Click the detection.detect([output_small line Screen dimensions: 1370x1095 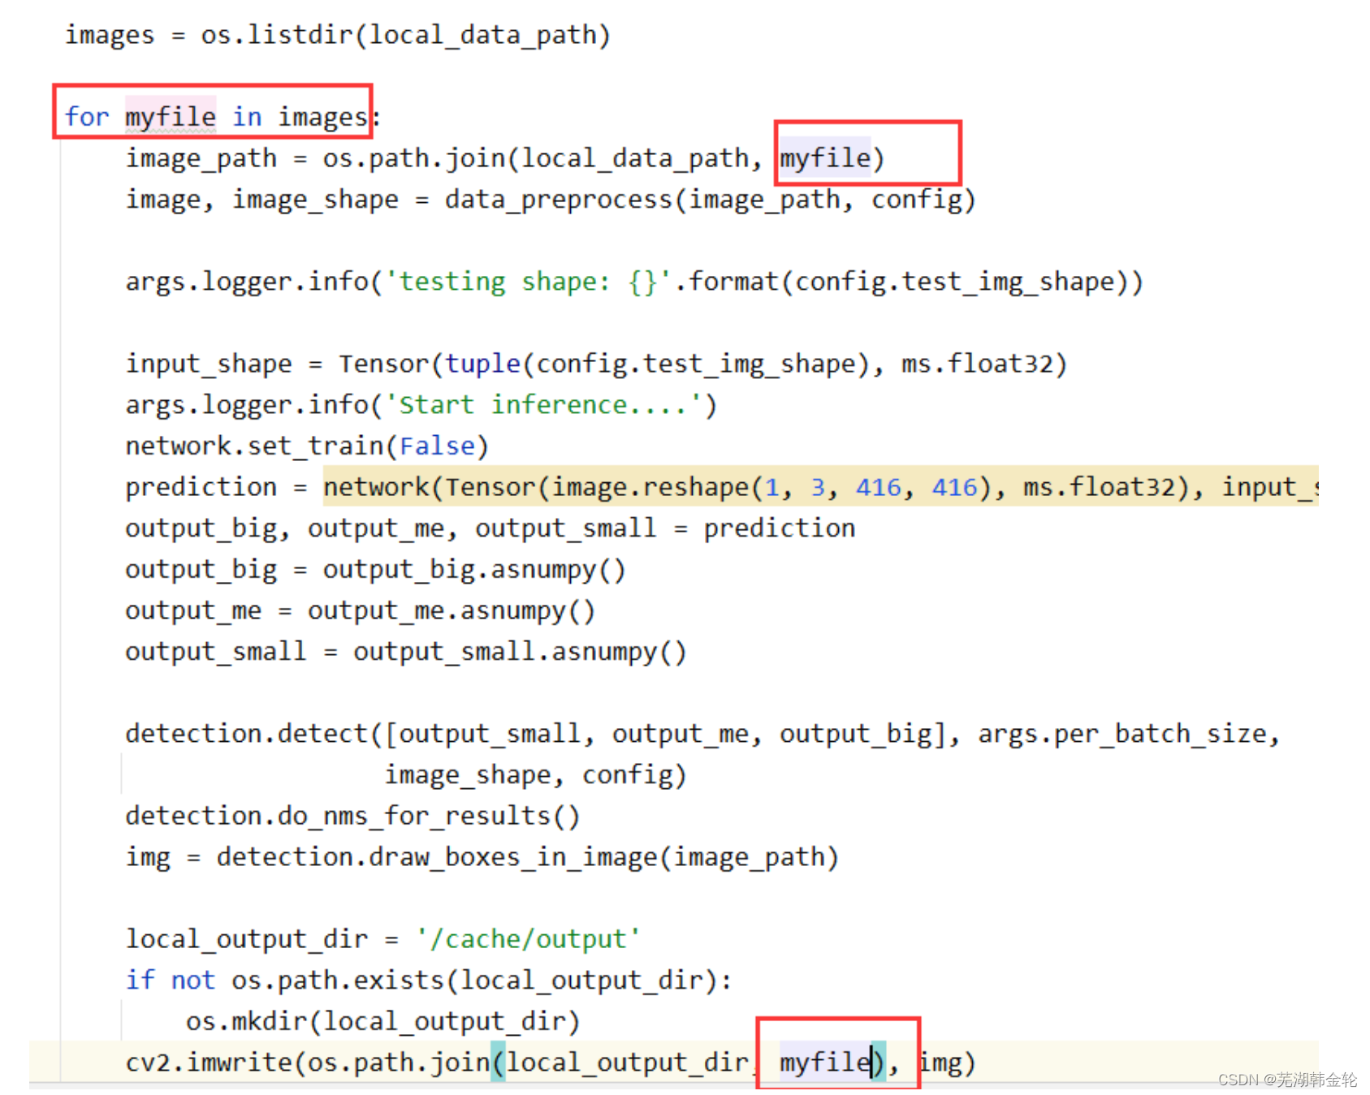click(702, 734)
